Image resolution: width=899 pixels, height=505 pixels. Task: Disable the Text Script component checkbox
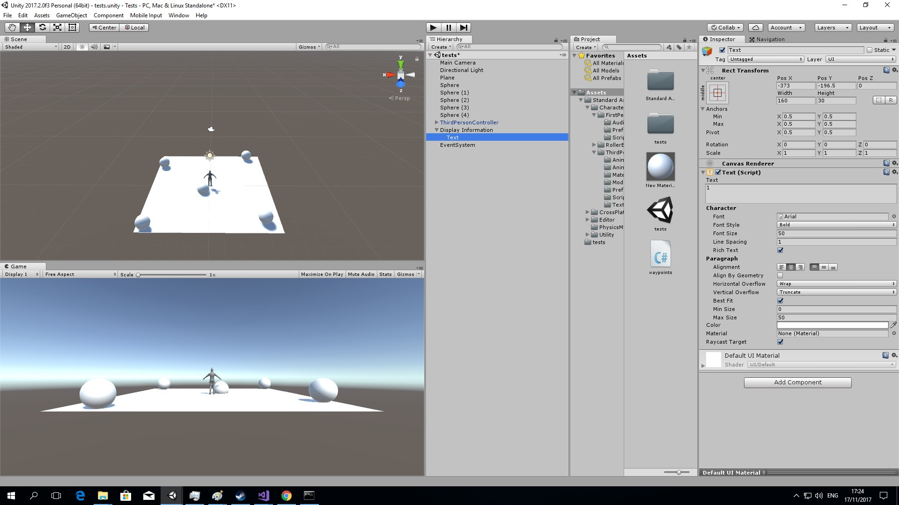(x=718, y=172)
